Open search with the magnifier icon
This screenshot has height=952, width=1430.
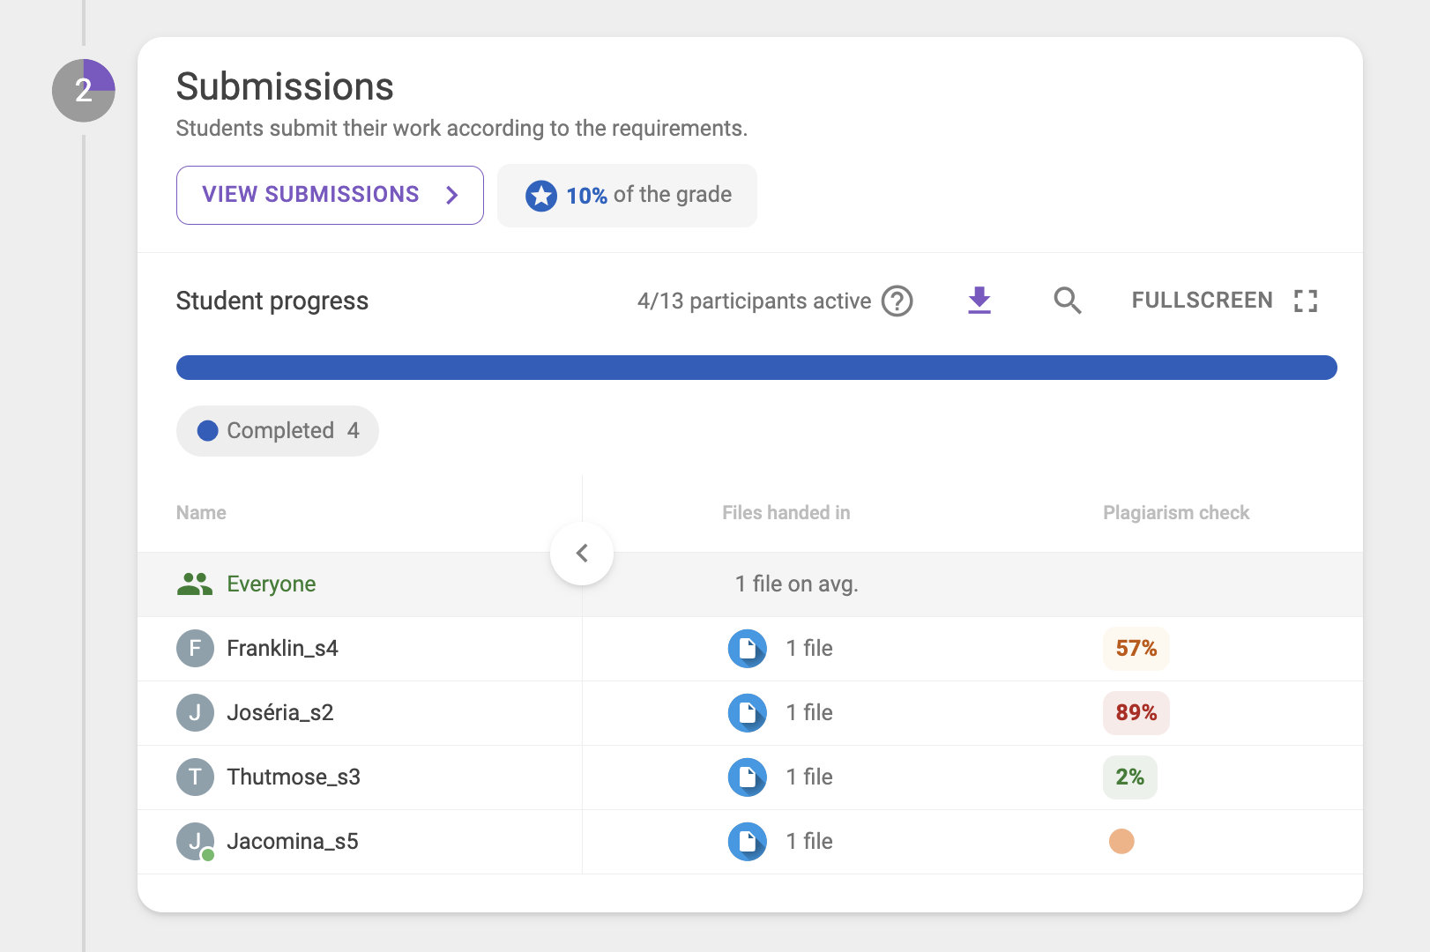(1068, 301)
